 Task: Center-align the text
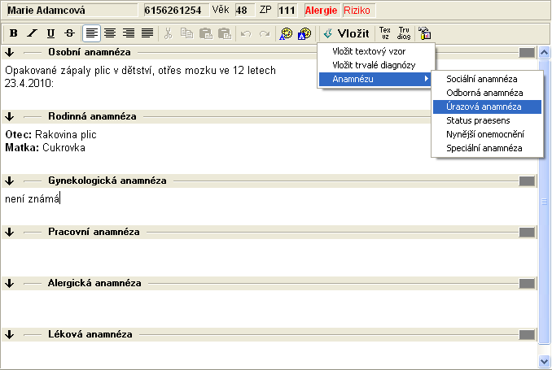click(x=110, y=33)
